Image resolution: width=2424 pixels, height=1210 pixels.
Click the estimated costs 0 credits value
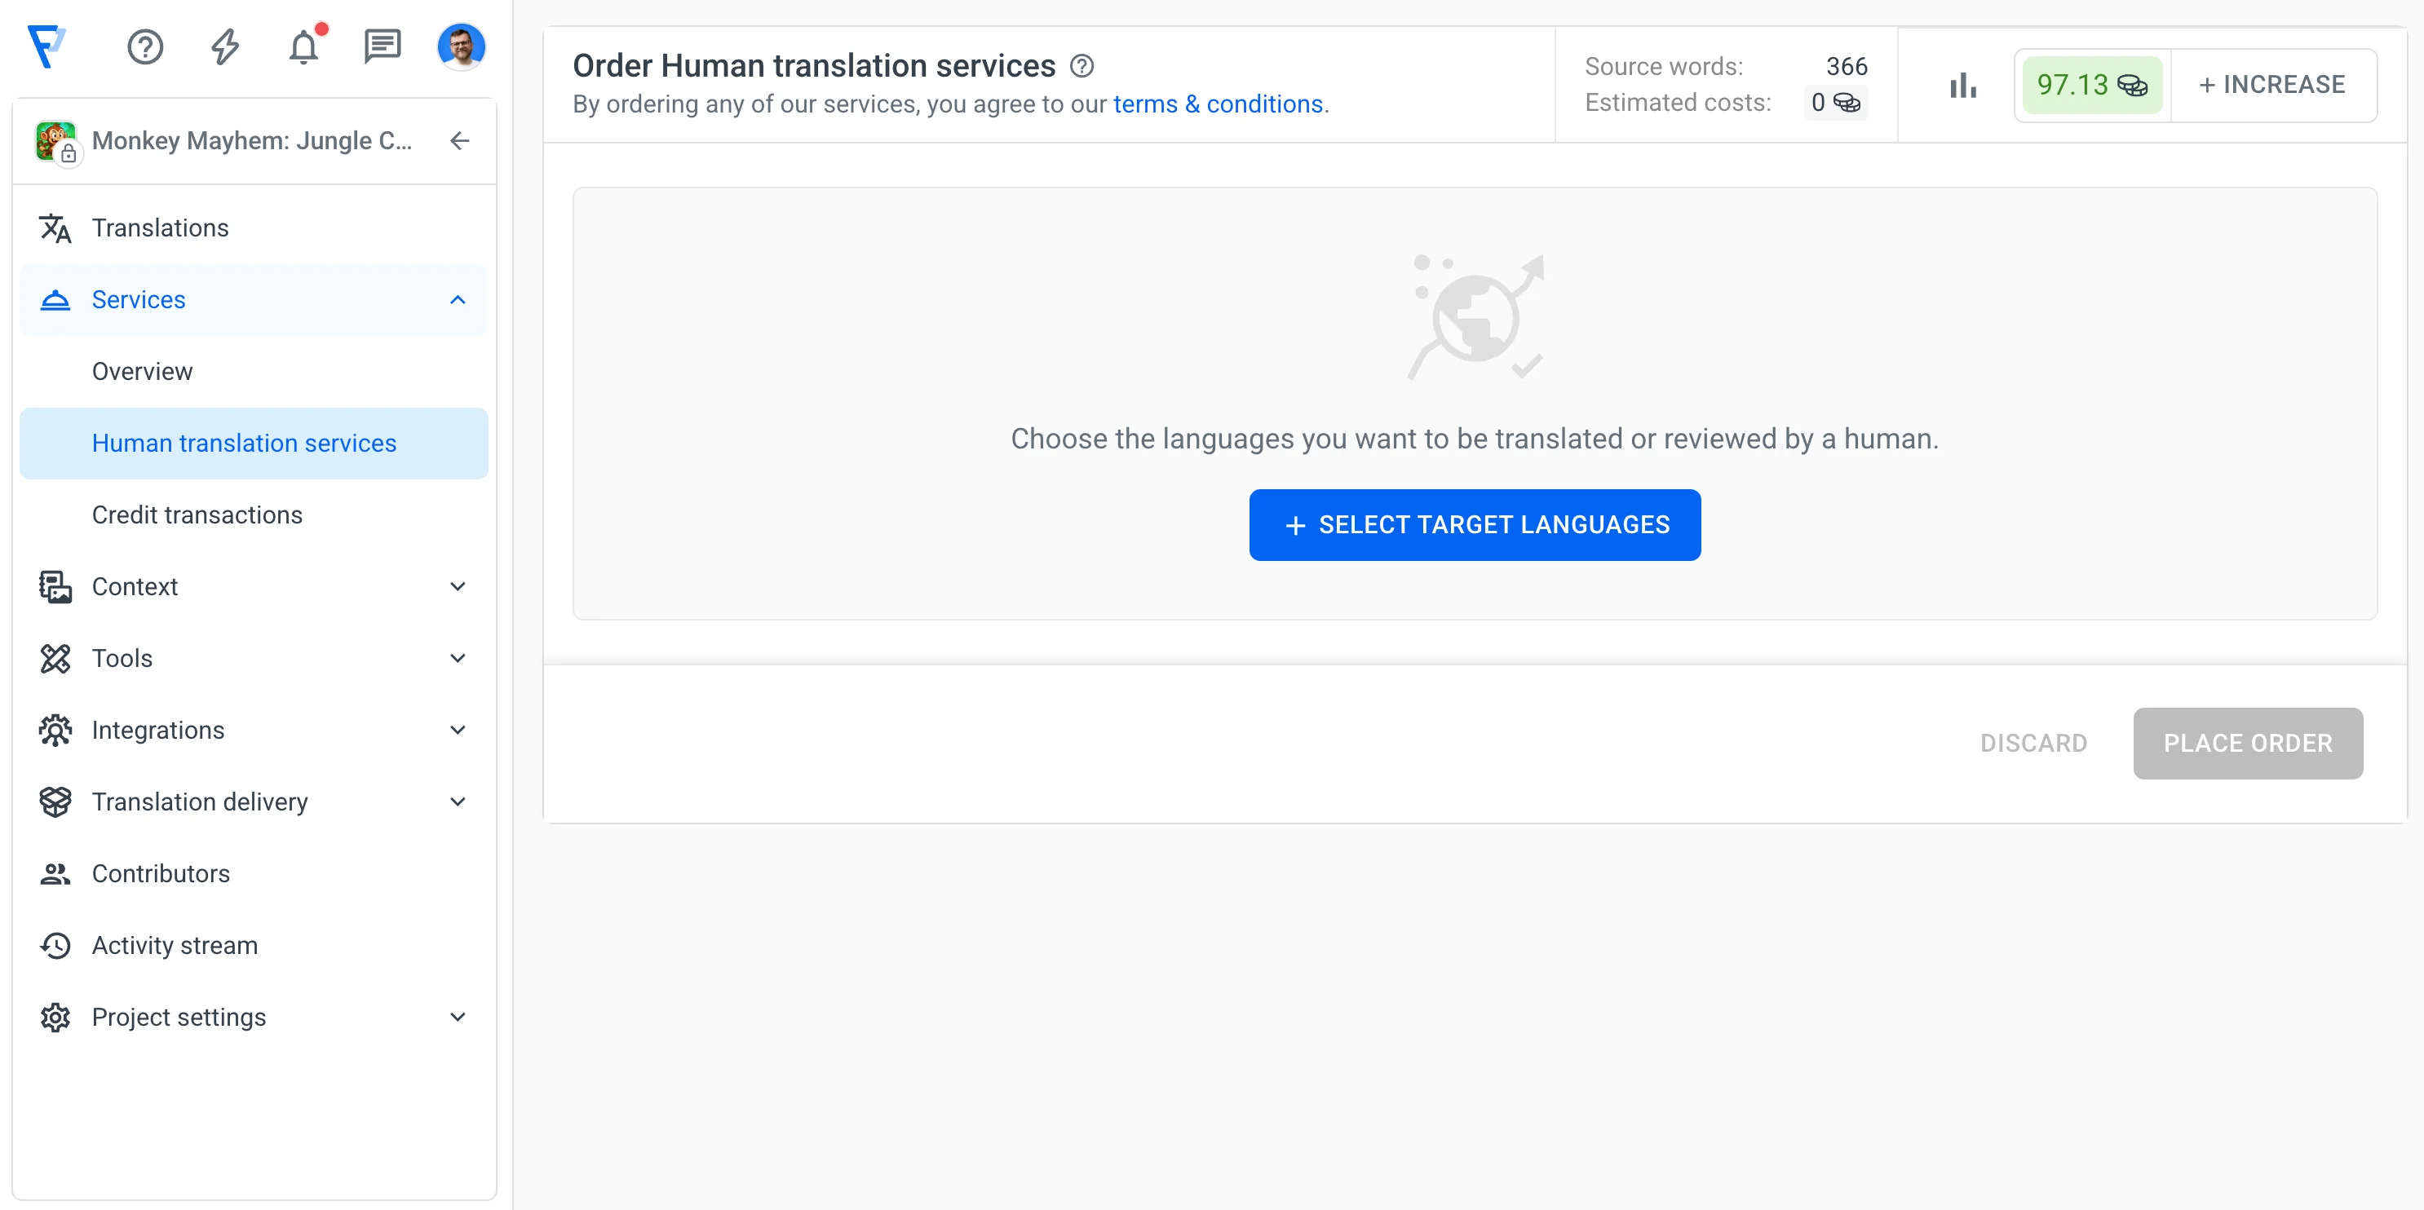click(x=1836, y=103)
